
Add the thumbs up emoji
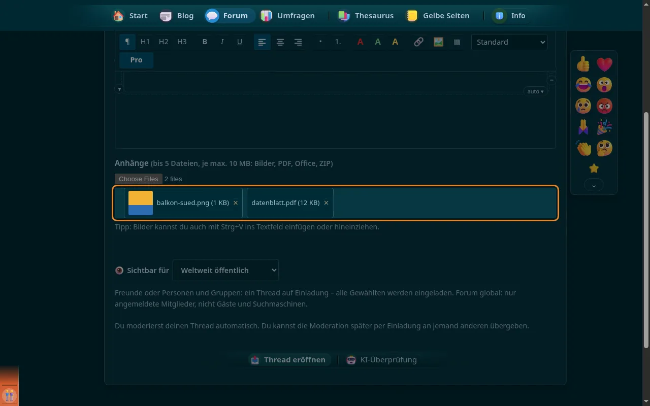tap(583, 64)
